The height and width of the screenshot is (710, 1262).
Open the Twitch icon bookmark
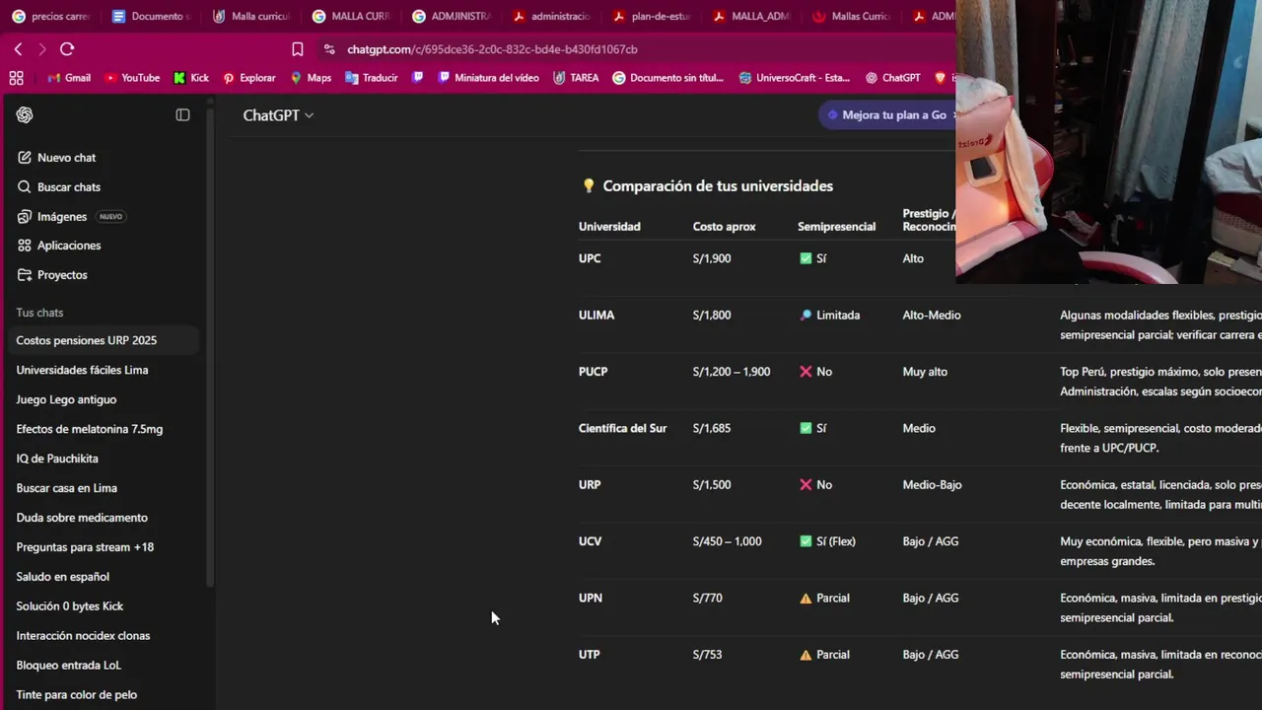418,78
